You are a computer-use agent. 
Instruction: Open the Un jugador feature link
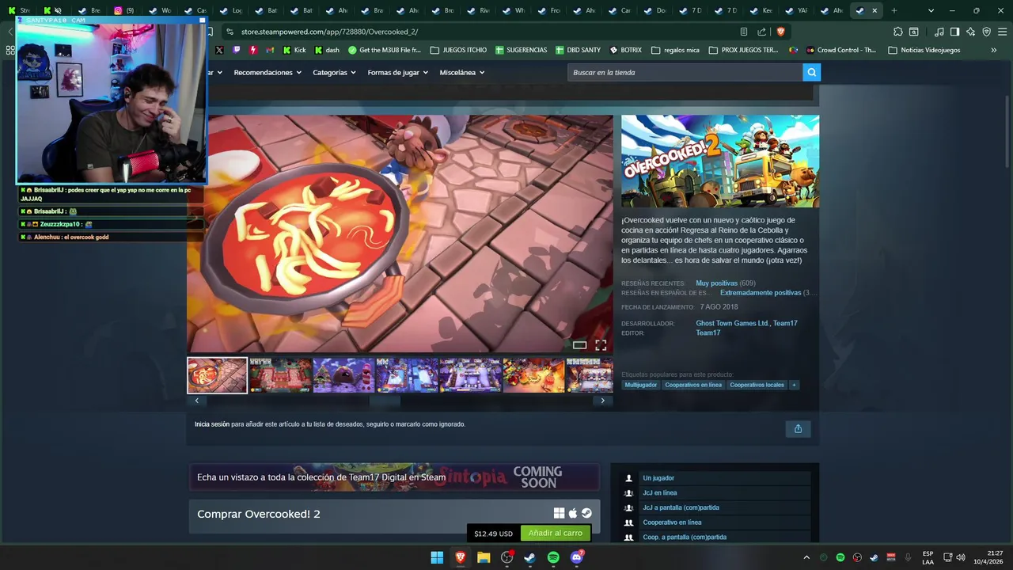tap(658, 478)
